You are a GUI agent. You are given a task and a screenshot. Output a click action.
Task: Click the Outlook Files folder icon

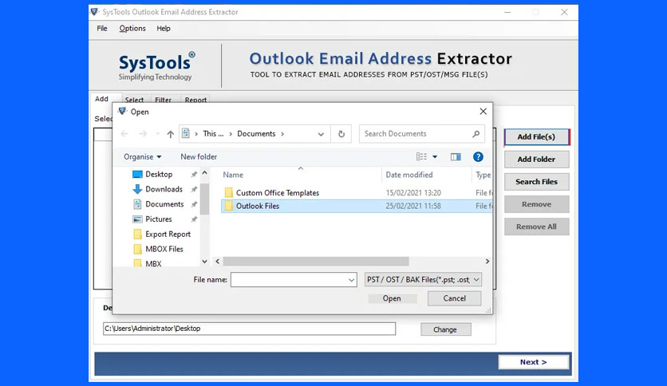pyautogui.click(x=229, y=206)
